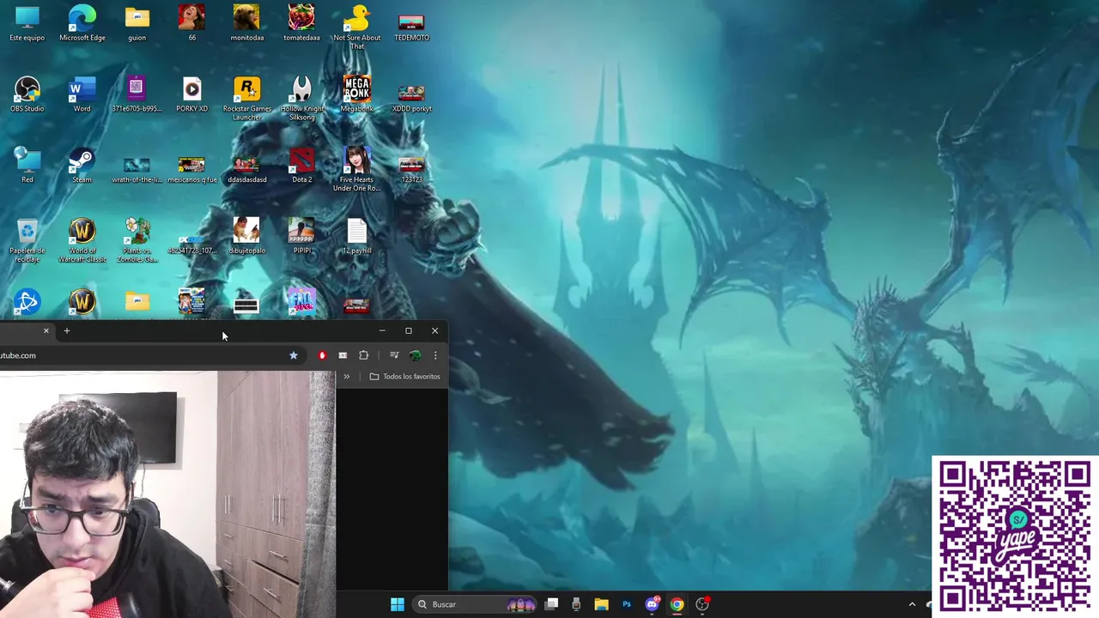Screen dimensions: 1099x618
Task: Open the Megabonk game icon
Action: point(356,94)
